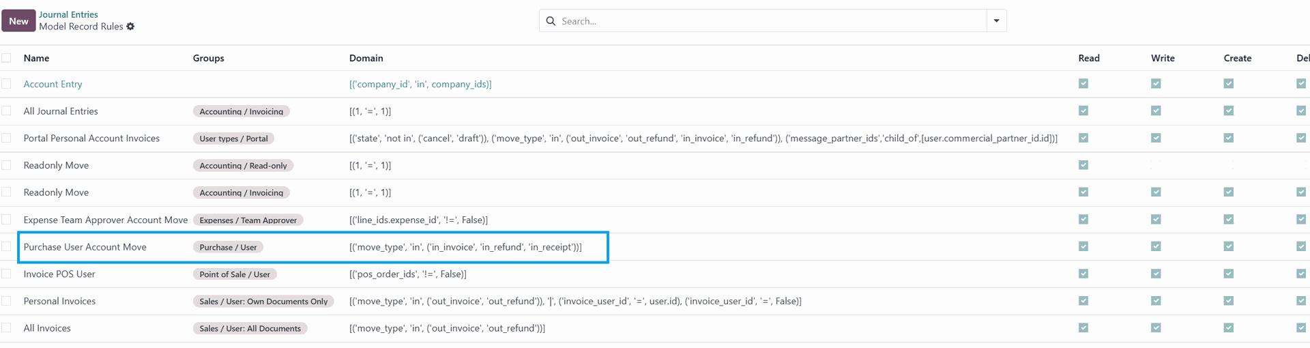Click the Purchase / User group tag
Viewport: 1310px width, 348px height.
tap(228, 247)
